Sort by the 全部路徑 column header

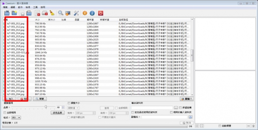[x=123, y=20]
